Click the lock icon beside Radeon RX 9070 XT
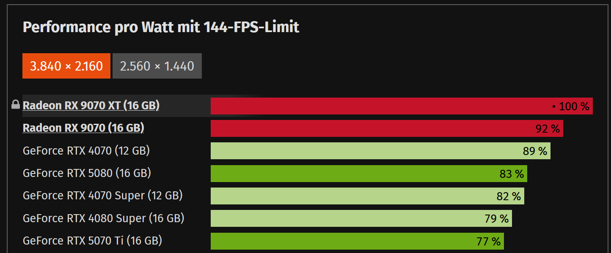The width and height of the screenshot is (611, 253). click(x=16, y=104)
